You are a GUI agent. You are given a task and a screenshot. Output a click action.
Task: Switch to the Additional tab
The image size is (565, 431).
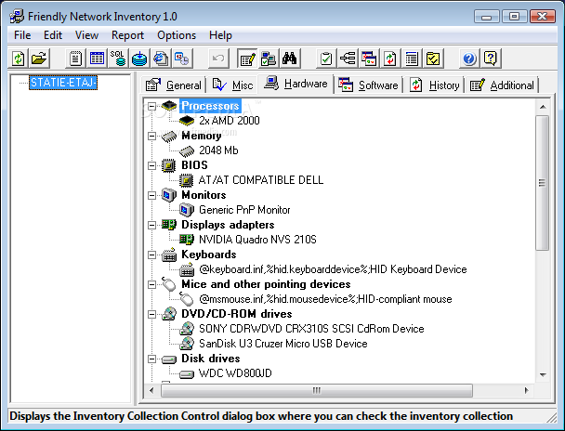coord(502,85)
